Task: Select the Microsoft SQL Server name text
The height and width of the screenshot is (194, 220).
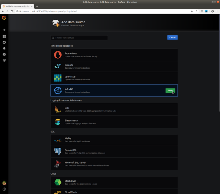Action: (75, 163)
